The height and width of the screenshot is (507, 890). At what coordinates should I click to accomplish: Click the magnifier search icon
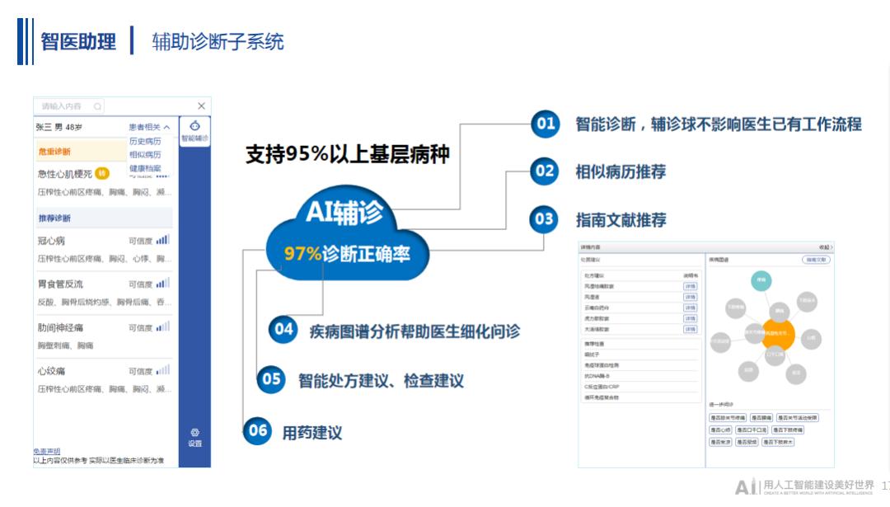(97, 106)
